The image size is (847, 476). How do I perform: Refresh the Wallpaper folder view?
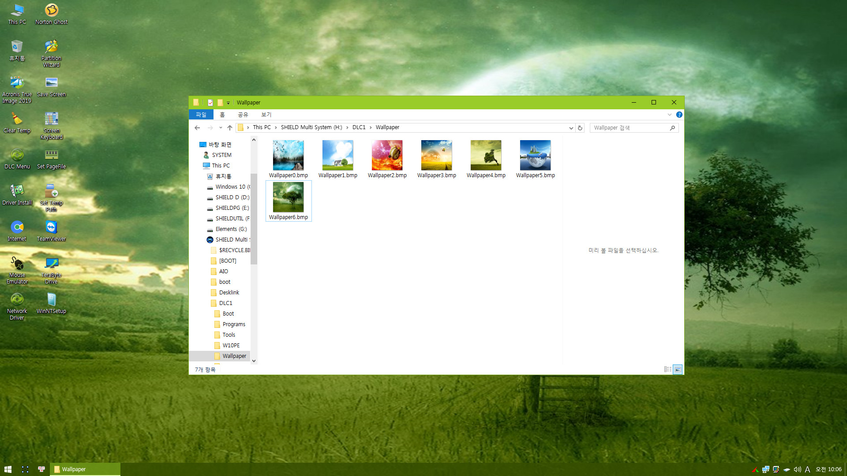tap(580, 128)
